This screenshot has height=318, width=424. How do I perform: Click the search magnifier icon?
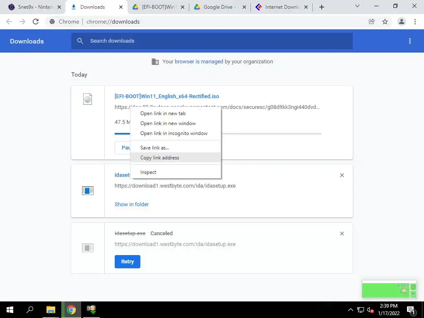[80, 41]
